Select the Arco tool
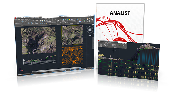 coord(26,22)
